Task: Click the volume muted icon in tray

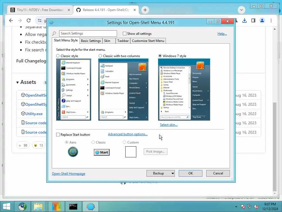Action: tap(256, 206)
